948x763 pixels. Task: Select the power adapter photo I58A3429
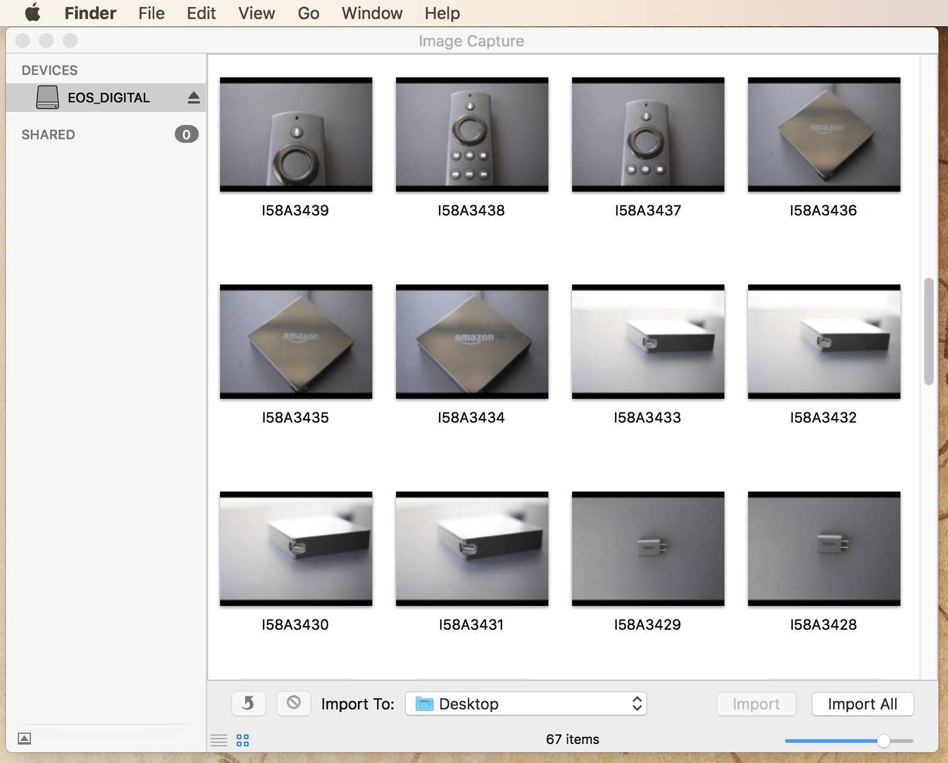pyautogui.click(x=648, y=549)
